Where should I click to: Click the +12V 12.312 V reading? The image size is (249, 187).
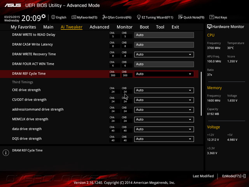click(213, 140)
